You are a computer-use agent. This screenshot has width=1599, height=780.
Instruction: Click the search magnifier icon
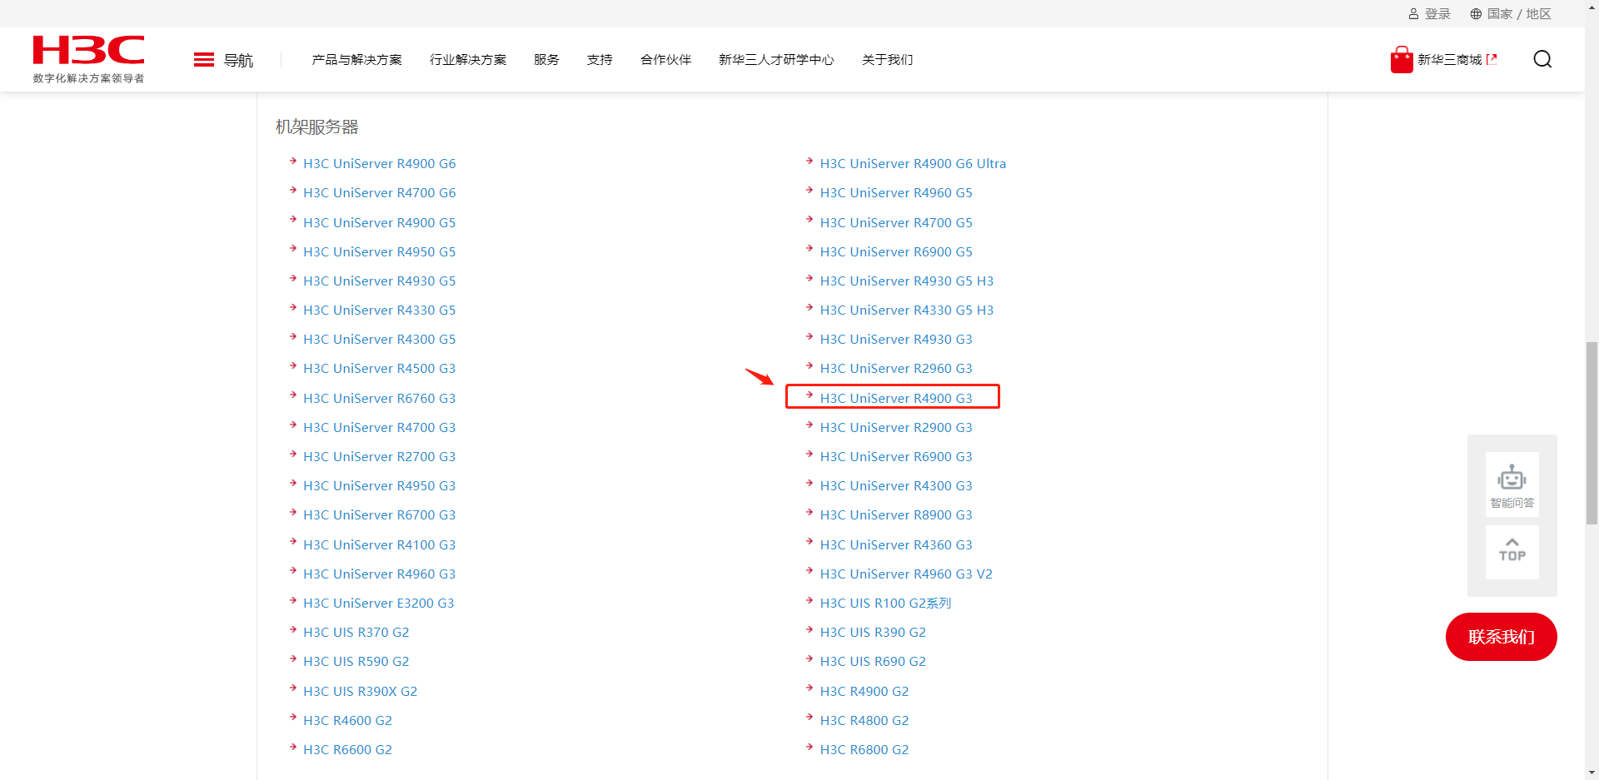(x=1542, y=59)
